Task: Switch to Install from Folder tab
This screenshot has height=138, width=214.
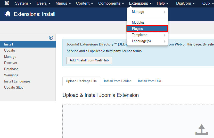Action: [117, 81]
